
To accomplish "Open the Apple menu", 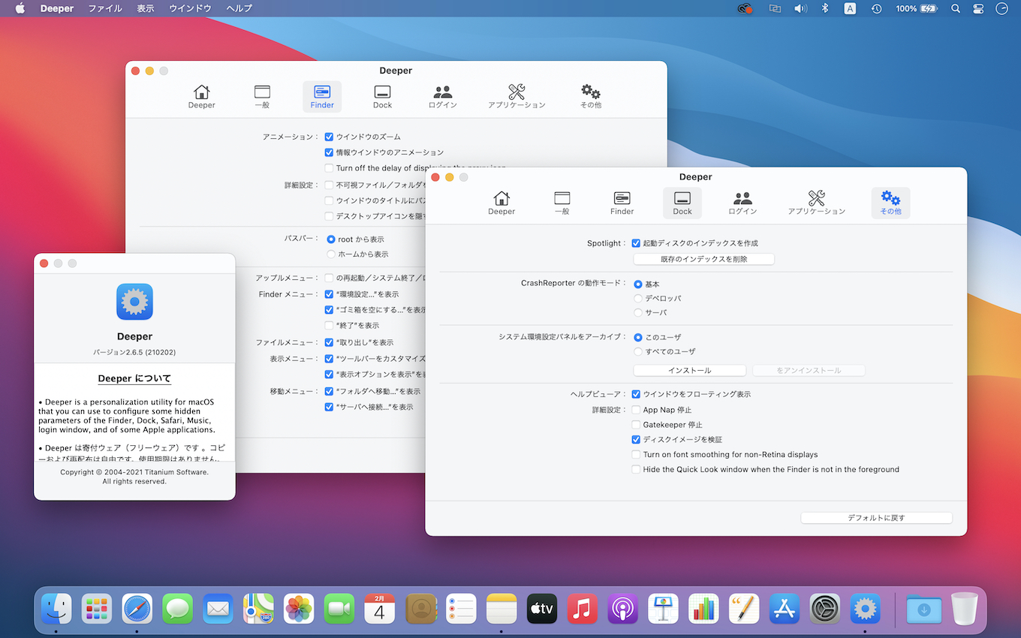I will coord(20,9).
